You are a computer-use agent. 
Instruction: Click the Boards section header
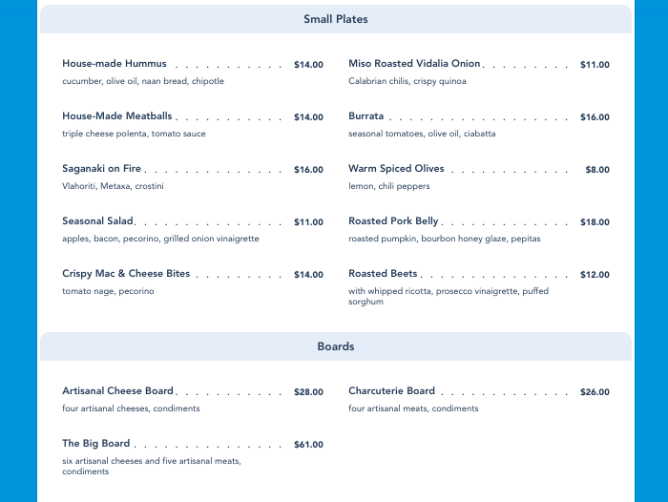click(335, 346)
